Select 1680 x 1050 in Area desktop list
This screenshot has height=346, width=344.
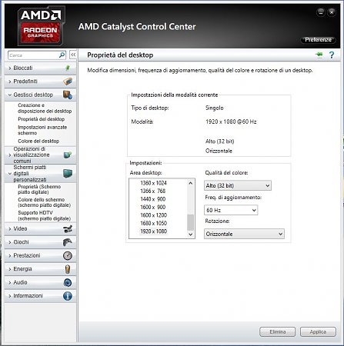153,223
